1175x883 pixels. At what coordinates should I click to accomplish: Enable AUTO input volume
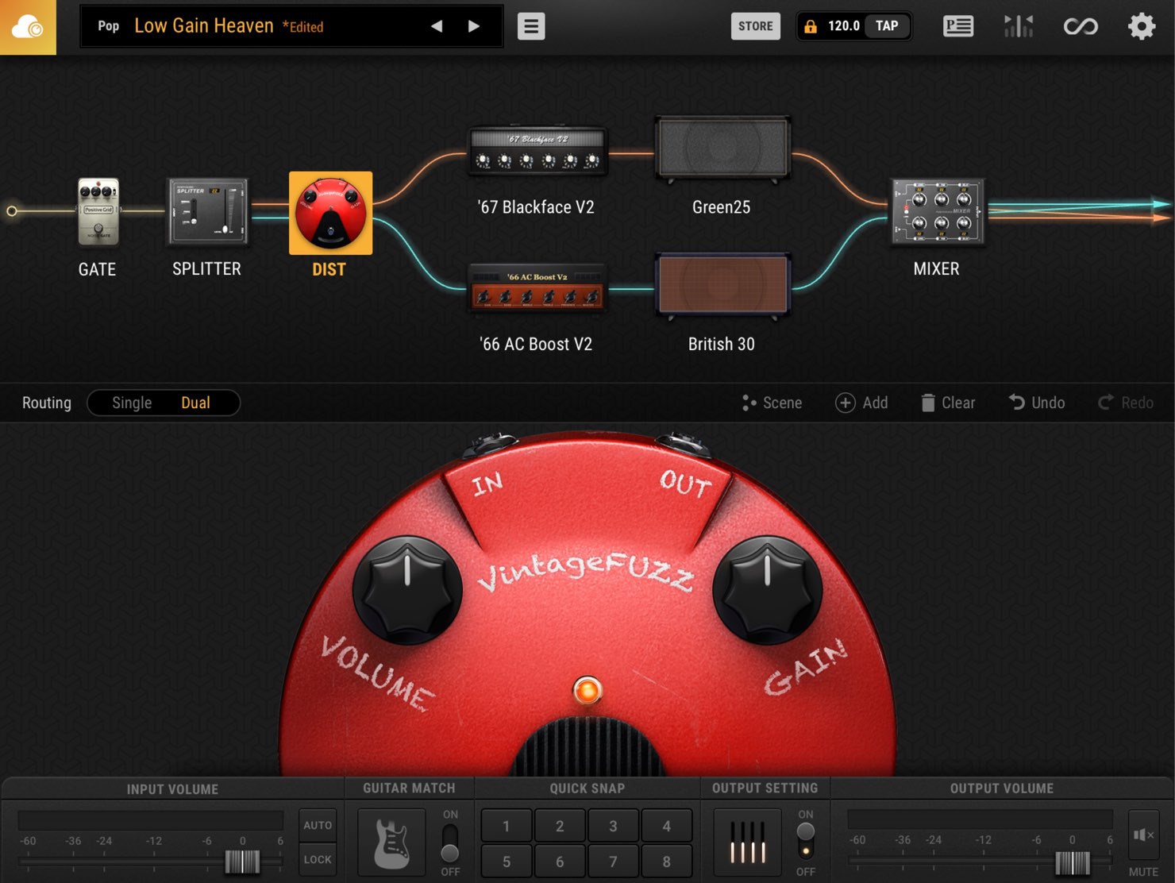pos(318,825)
